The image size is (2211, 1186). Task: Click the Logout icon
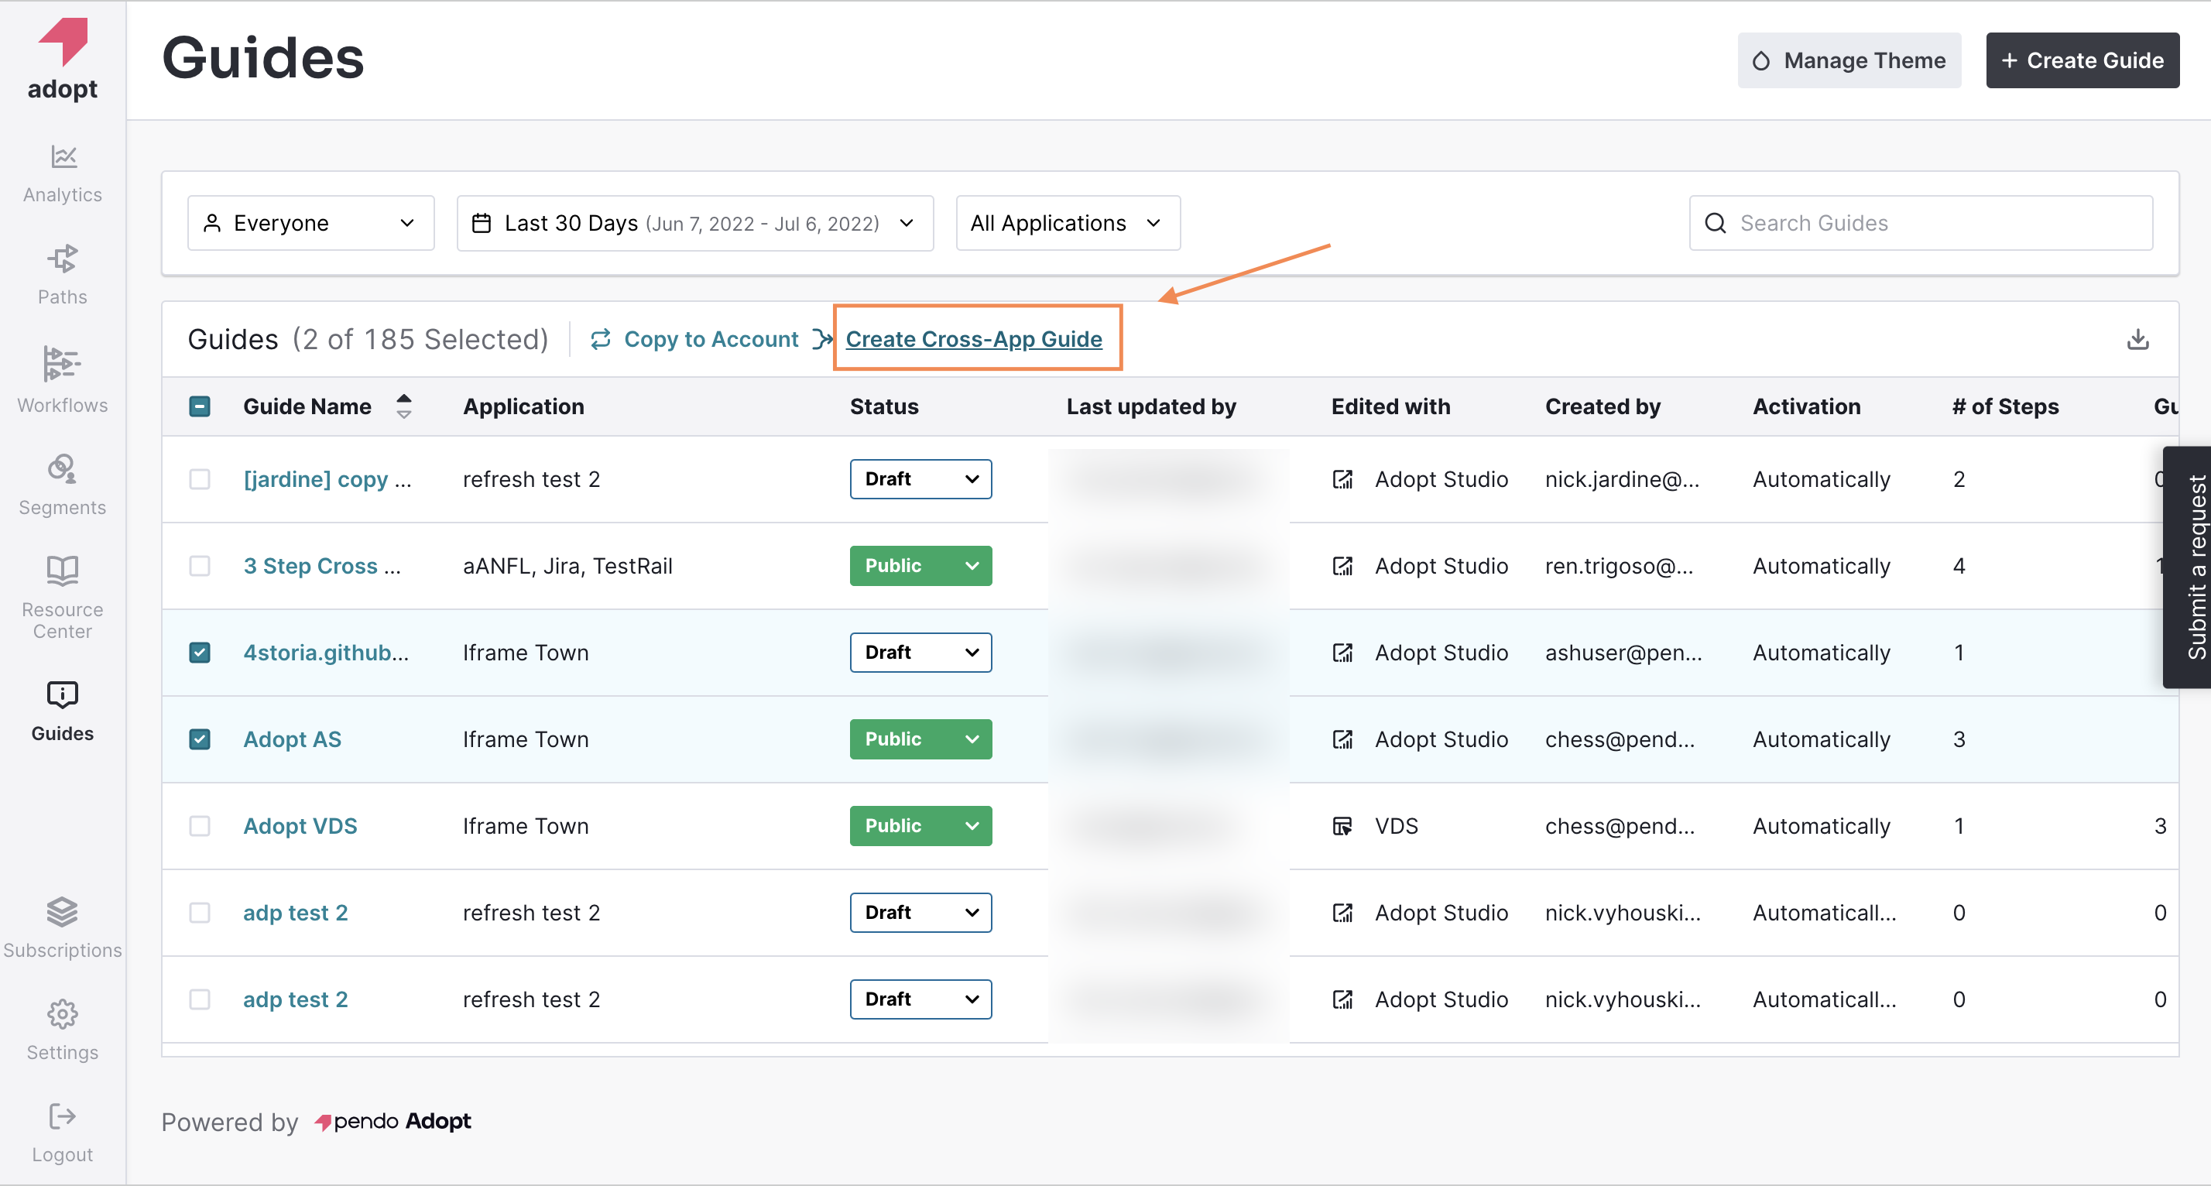63,1116
